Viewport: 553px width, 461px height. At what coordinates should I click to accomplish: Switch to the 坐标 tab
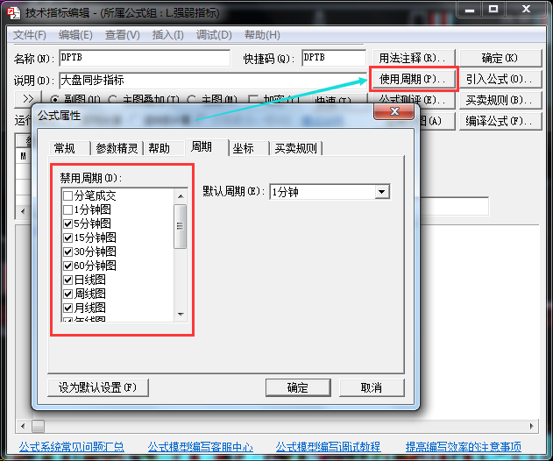(248, 148)
